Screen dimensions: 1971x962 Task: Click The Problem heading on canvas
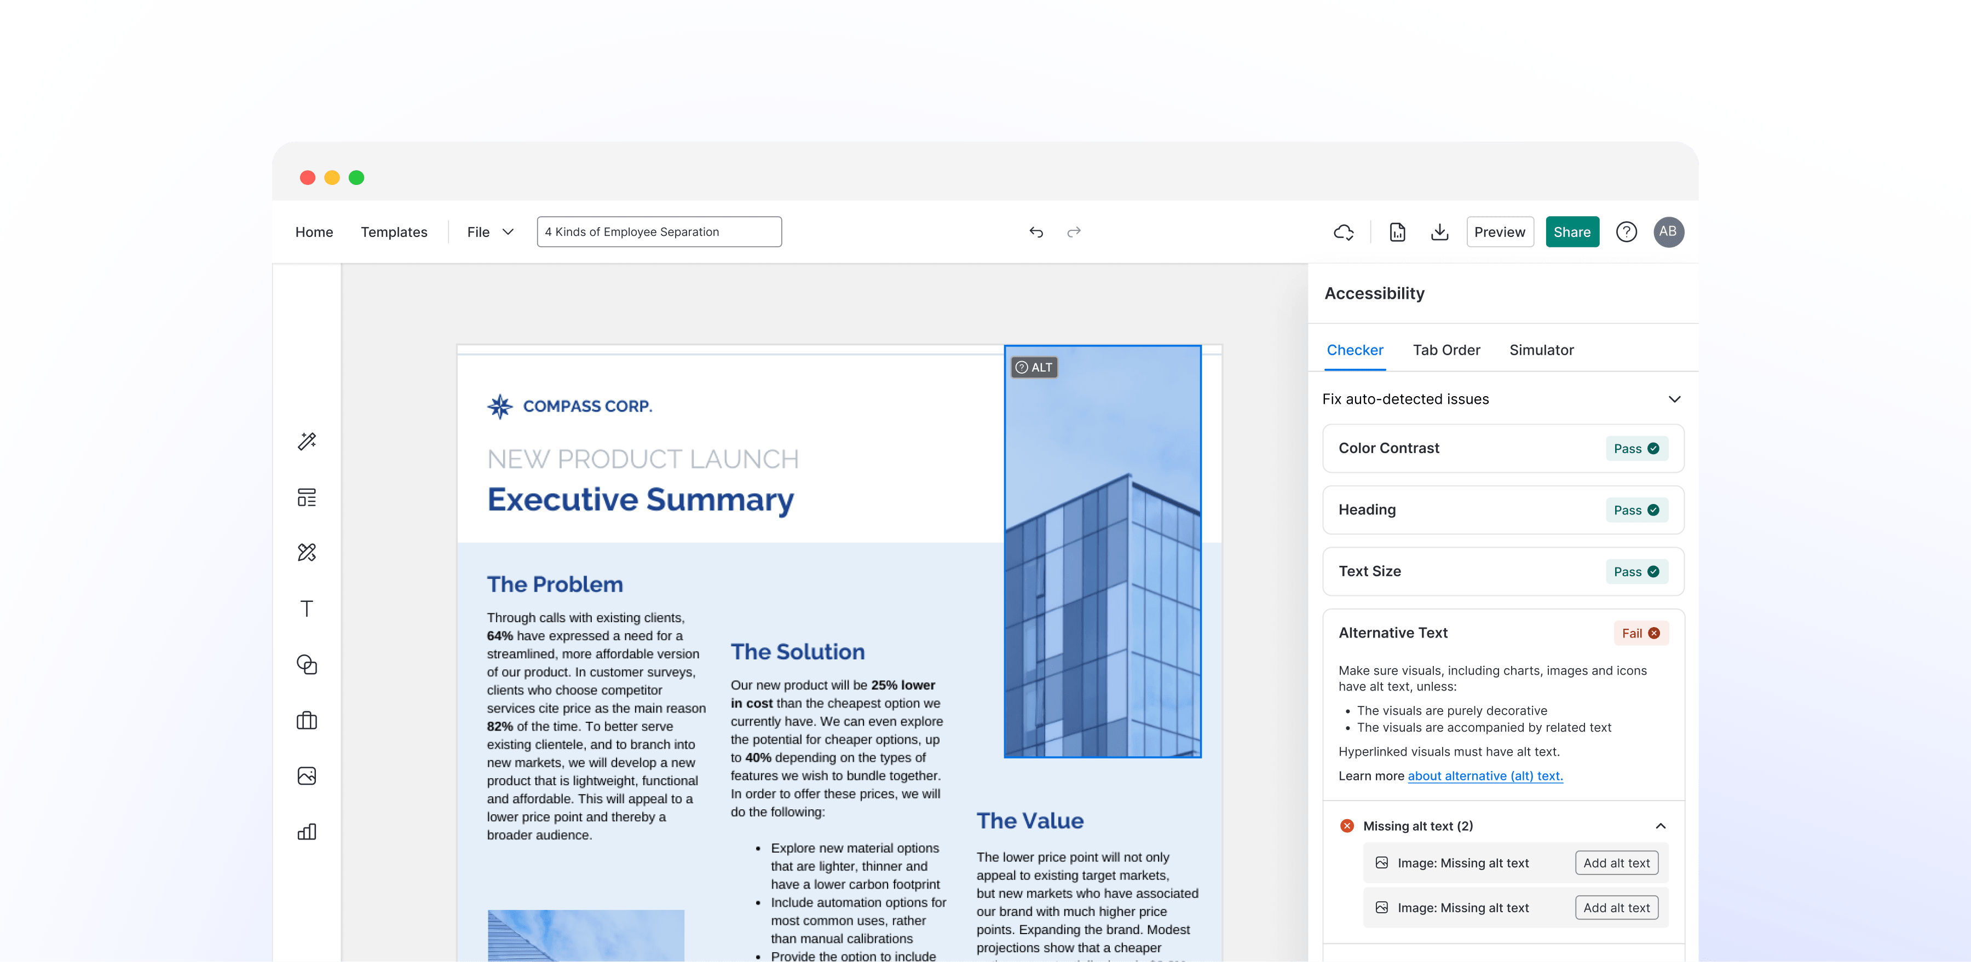[x=555, y=584]
